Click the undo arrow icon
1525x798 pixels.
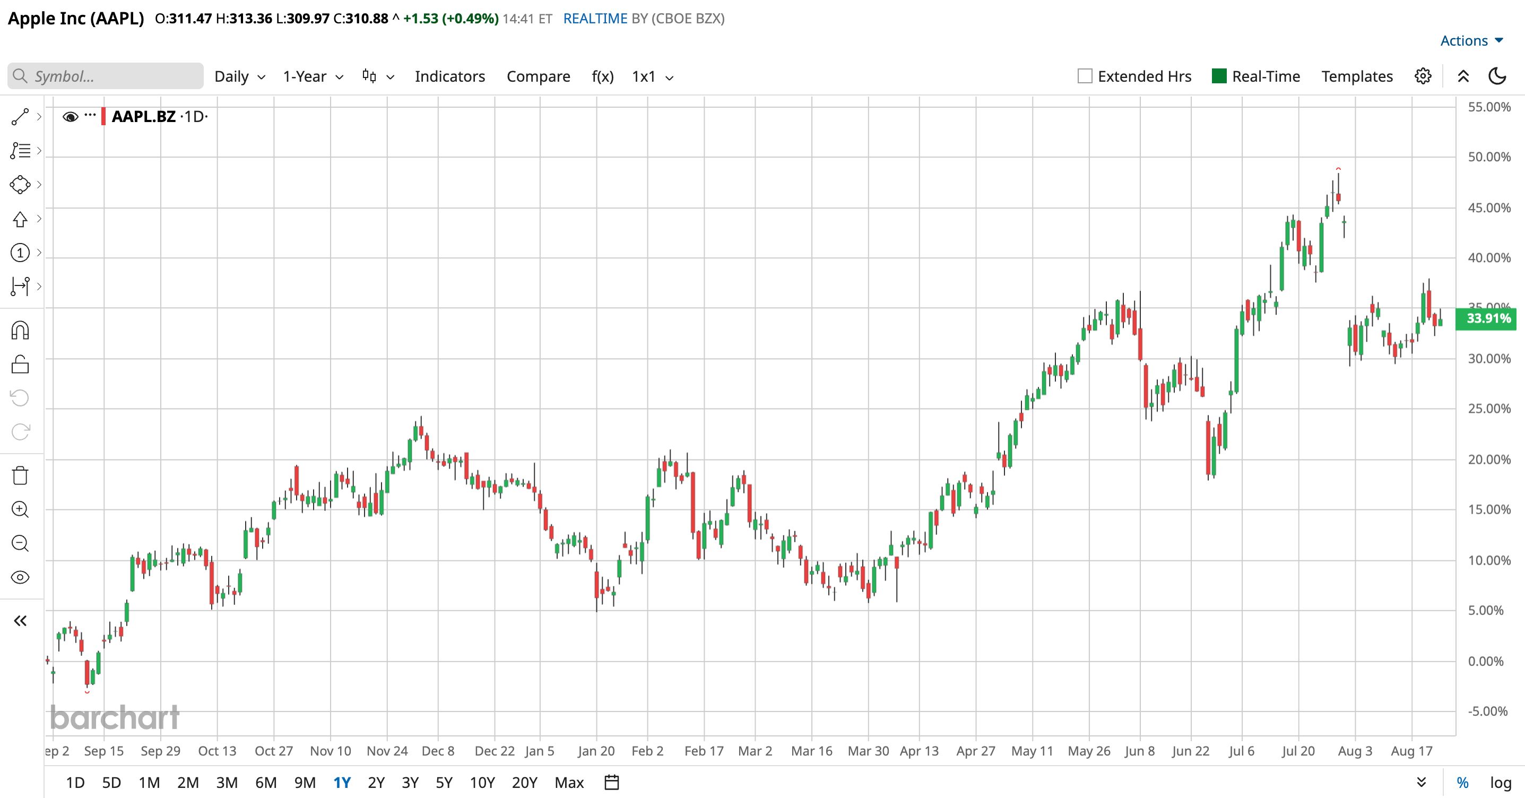pos(20,398)
